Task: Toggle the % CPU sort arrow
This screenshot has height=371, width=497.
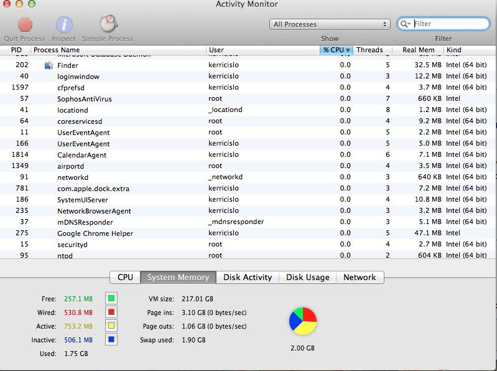Action: coord(348,50)
